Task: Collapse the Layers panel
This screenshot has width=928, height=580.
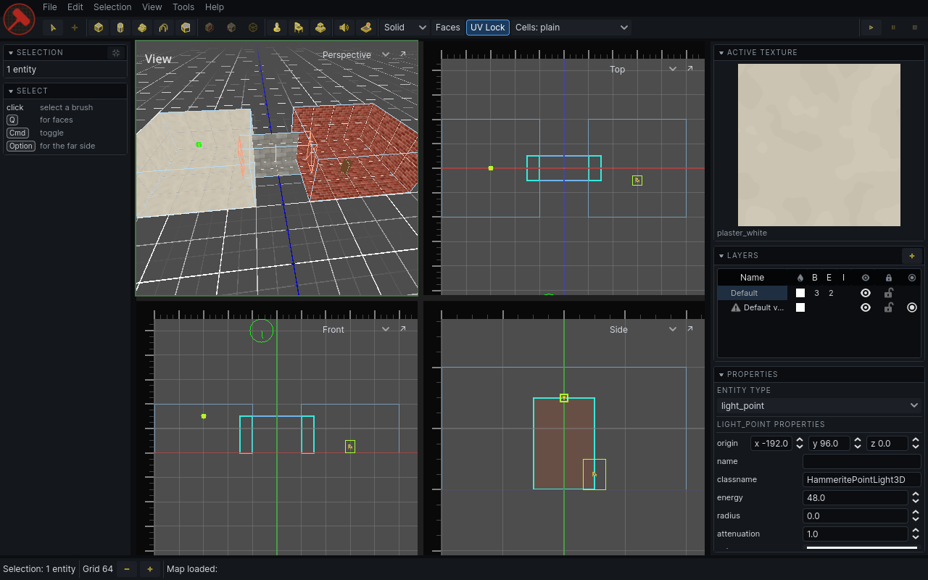Action: (721, 255)
